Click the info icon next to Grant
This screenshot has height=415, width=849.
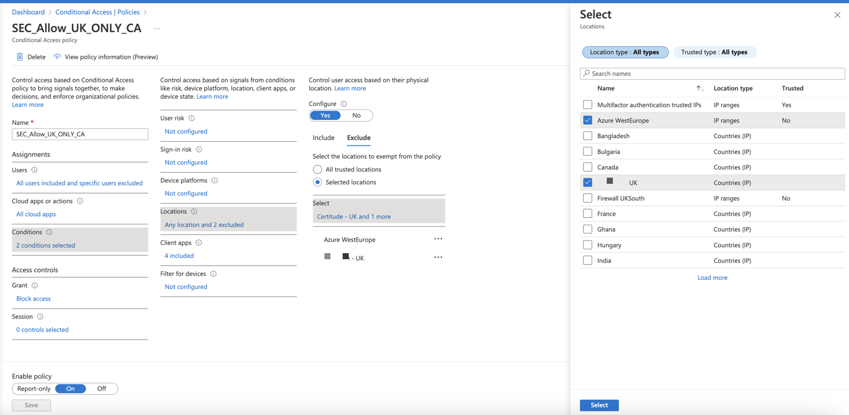(35, 285)
